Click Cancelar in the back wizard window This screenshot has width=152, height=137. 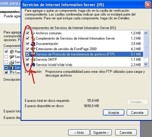point(126,133)
